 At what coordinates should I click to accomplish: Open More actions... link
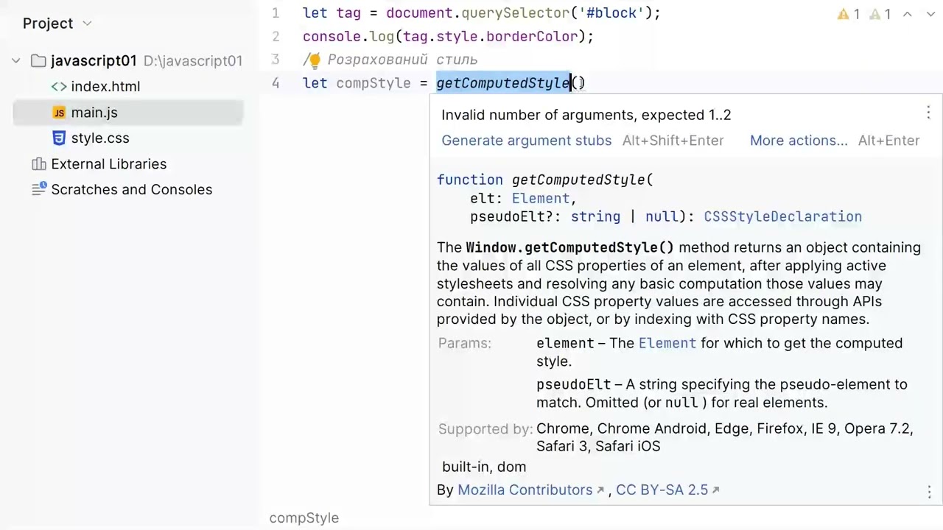[x=799, y=141]
